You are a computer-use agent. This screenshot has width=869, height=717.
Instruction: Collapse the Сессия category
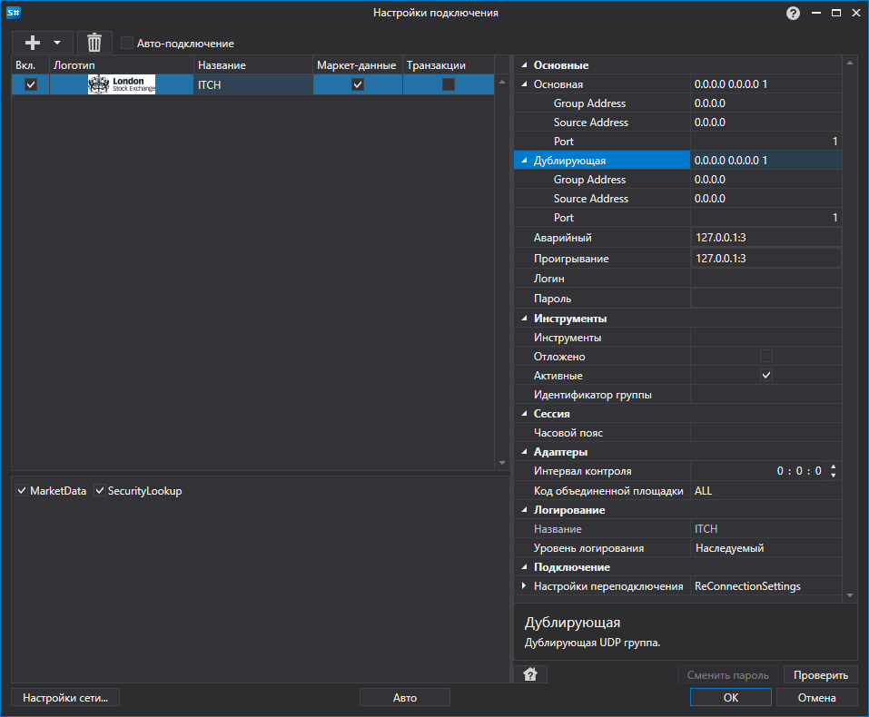pos(524,413)
